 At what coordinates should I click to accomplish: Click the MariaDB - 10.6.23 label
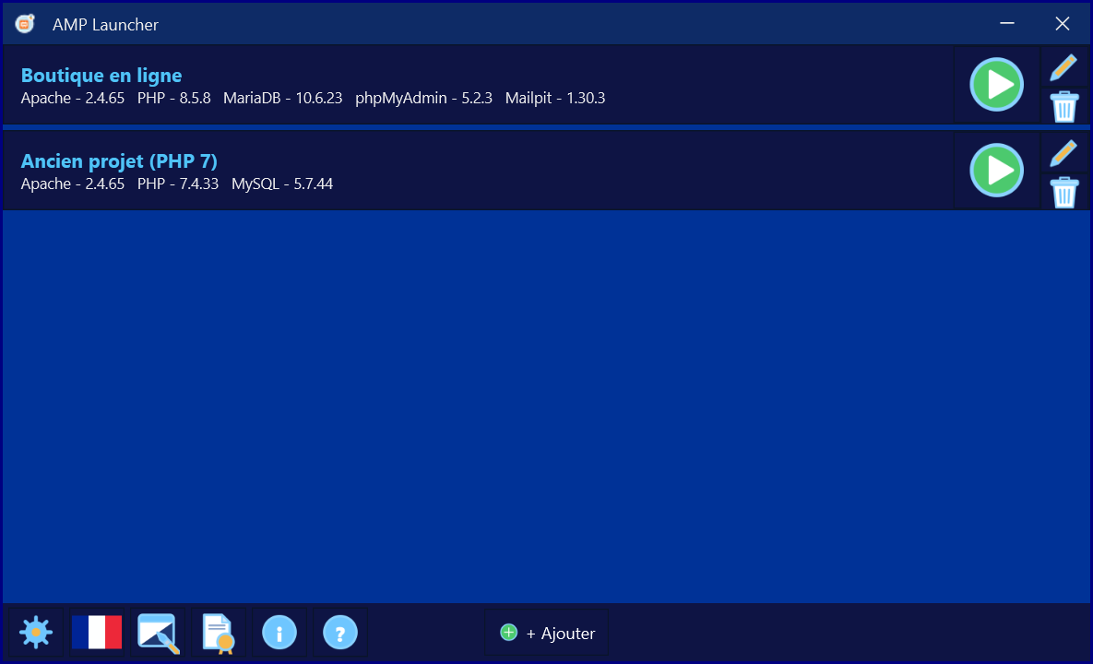tap(283, 99)
